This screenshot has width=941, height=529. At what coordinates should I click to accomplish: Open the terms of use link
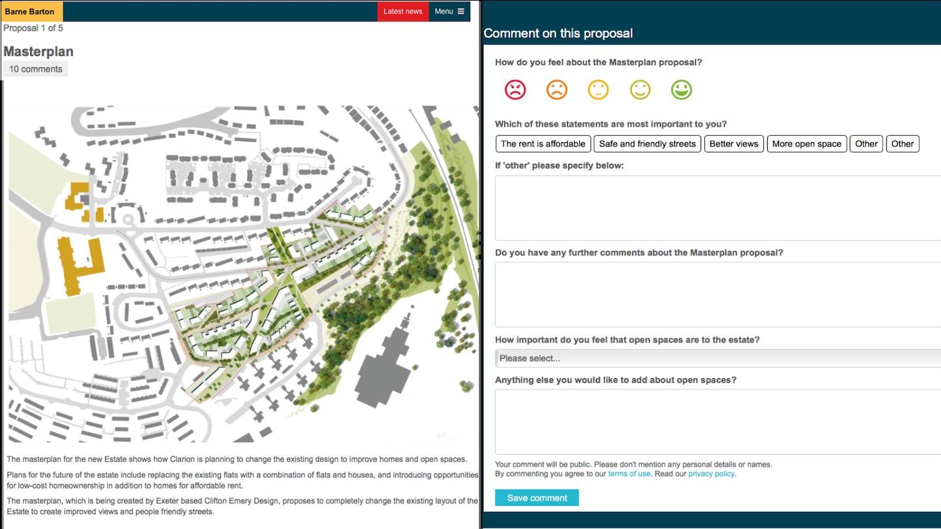click(x=629, y=473)
